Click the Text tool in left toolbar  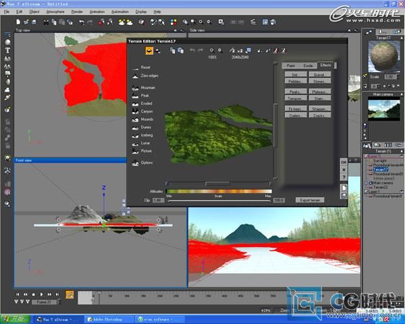pos(7,50)
